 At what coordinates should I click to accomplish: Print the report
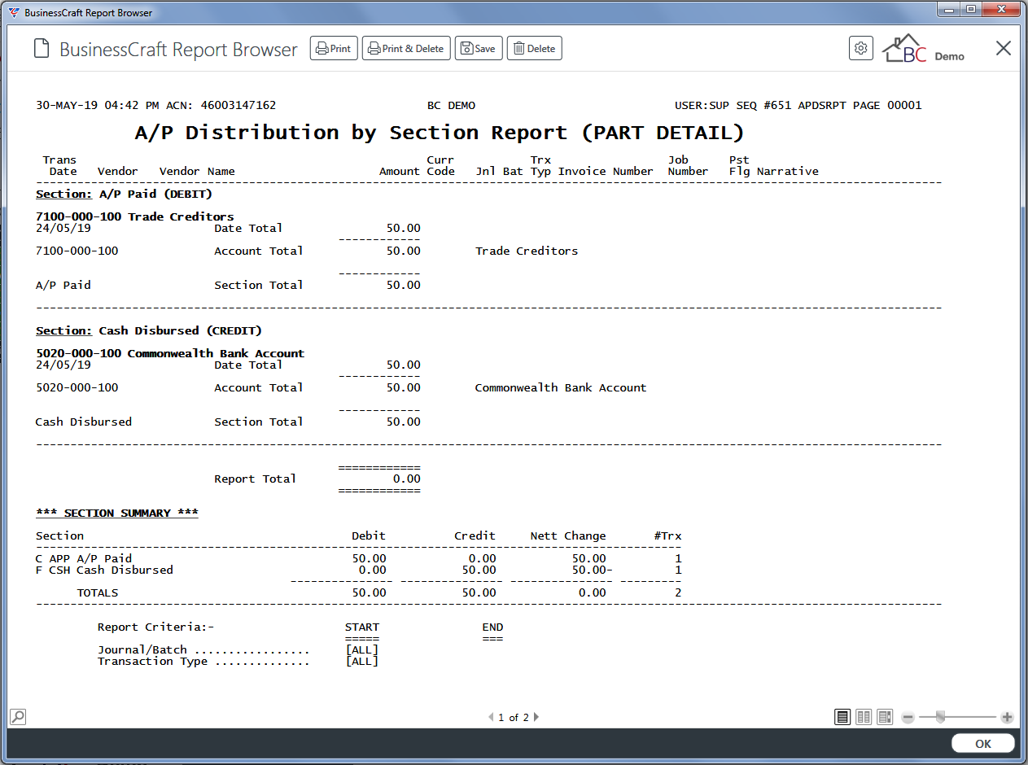tap(334, 49)
